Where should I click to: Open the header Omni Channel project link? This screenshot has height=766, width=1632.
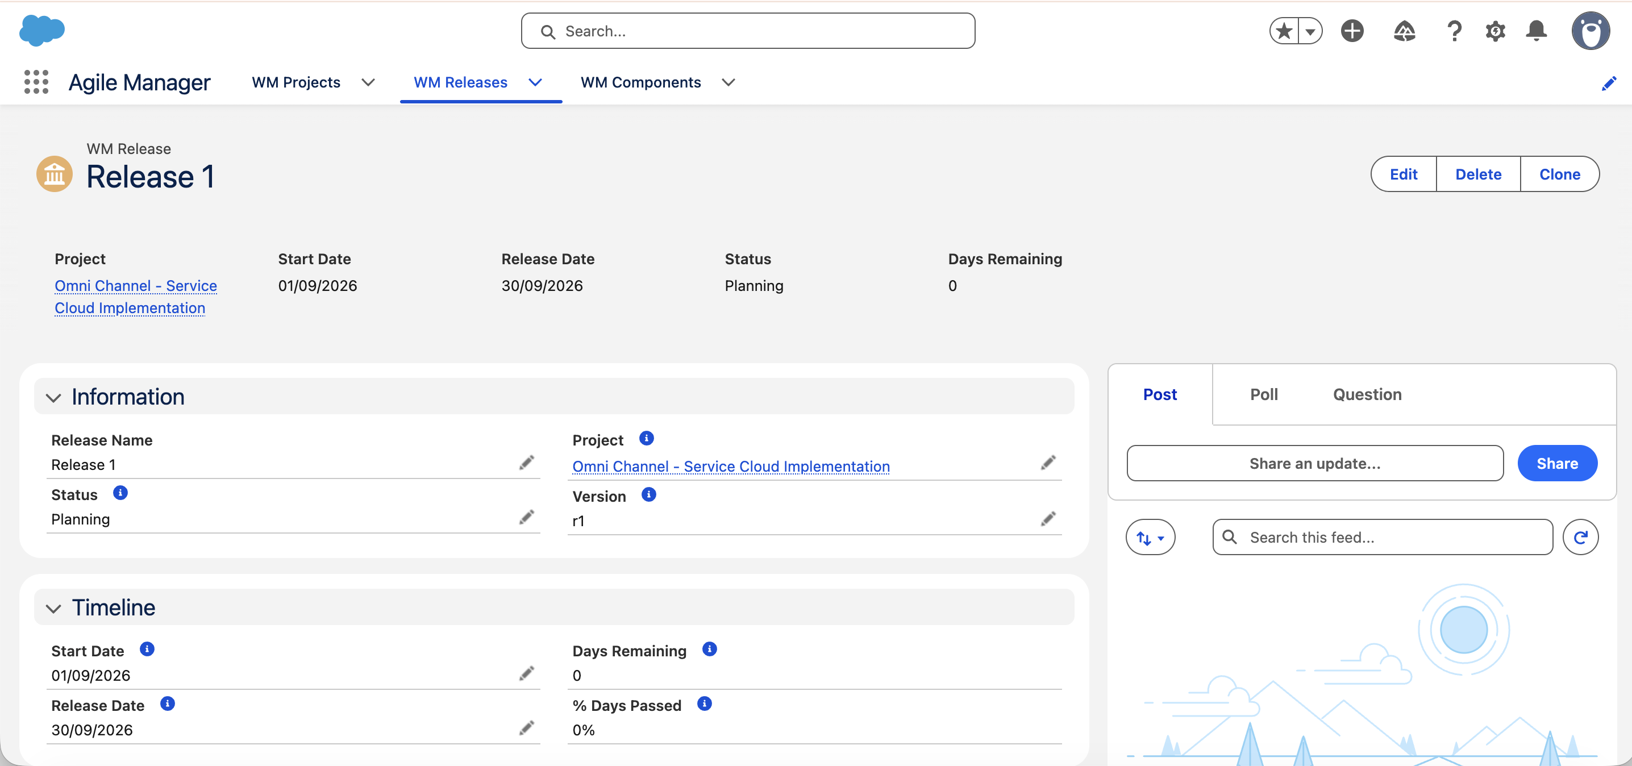click(x=136, y=297)
